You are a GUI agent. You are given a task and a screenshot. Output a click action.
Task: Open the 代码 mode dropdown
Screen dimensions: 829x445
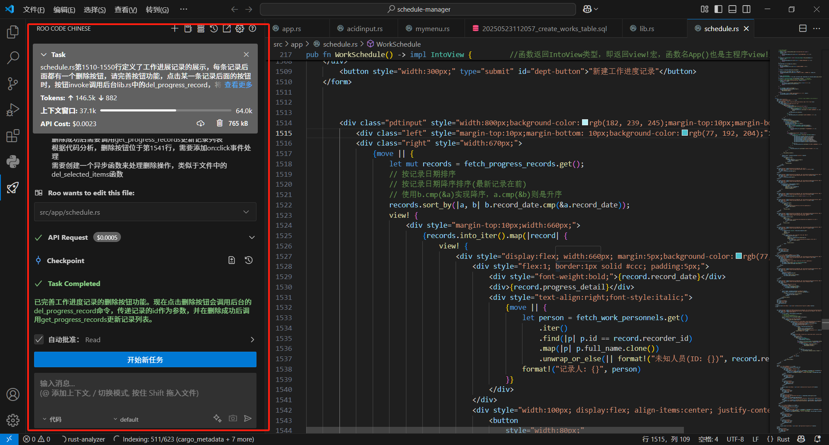[x=52, y=420]
